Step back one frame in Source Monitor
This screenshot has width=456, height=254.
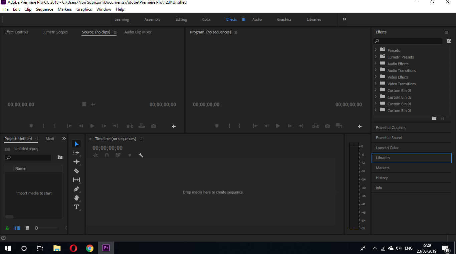pos(80,126)
